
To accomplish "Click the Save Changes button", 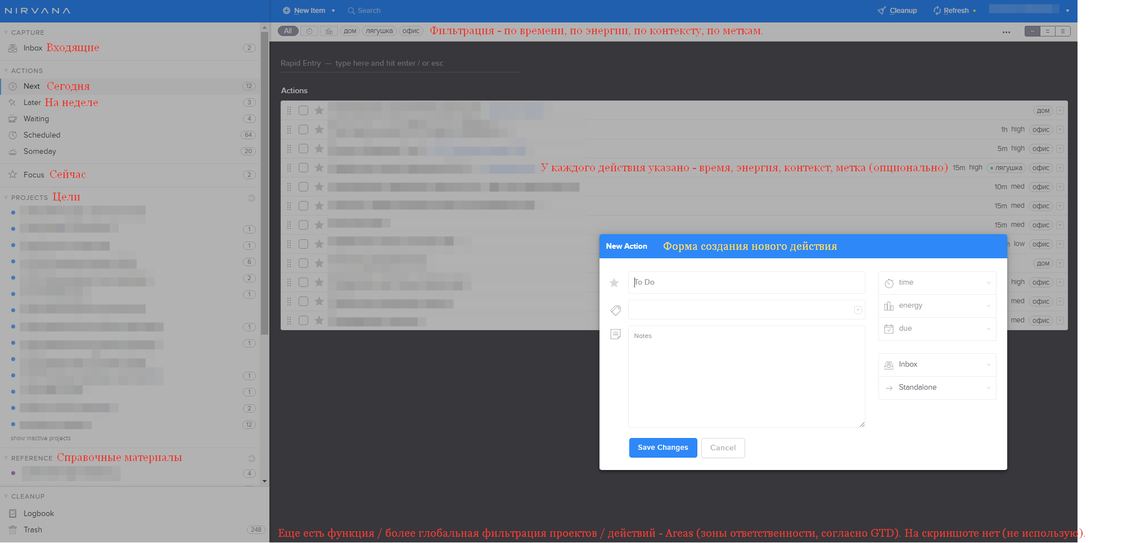I will pos(662,448).
